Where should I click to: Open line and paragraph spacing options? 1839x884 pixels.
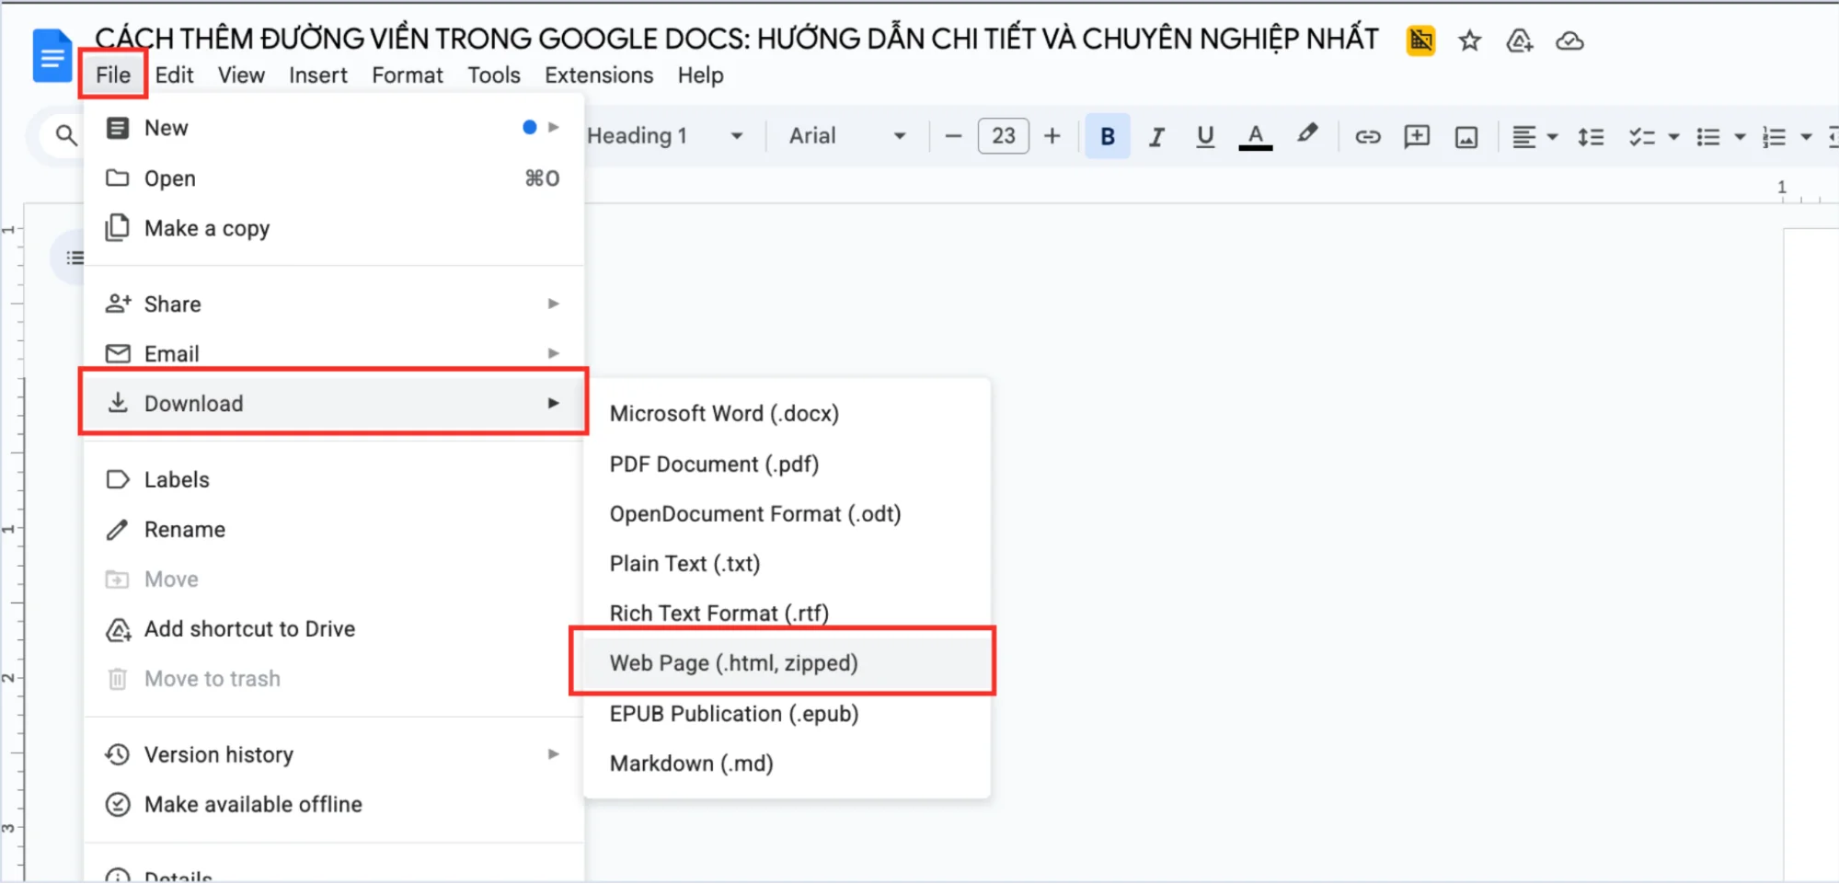tap(1591, 137)
